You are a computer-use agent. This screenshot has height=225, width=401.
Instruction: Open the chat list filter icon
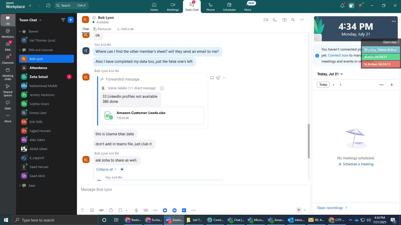63,20
